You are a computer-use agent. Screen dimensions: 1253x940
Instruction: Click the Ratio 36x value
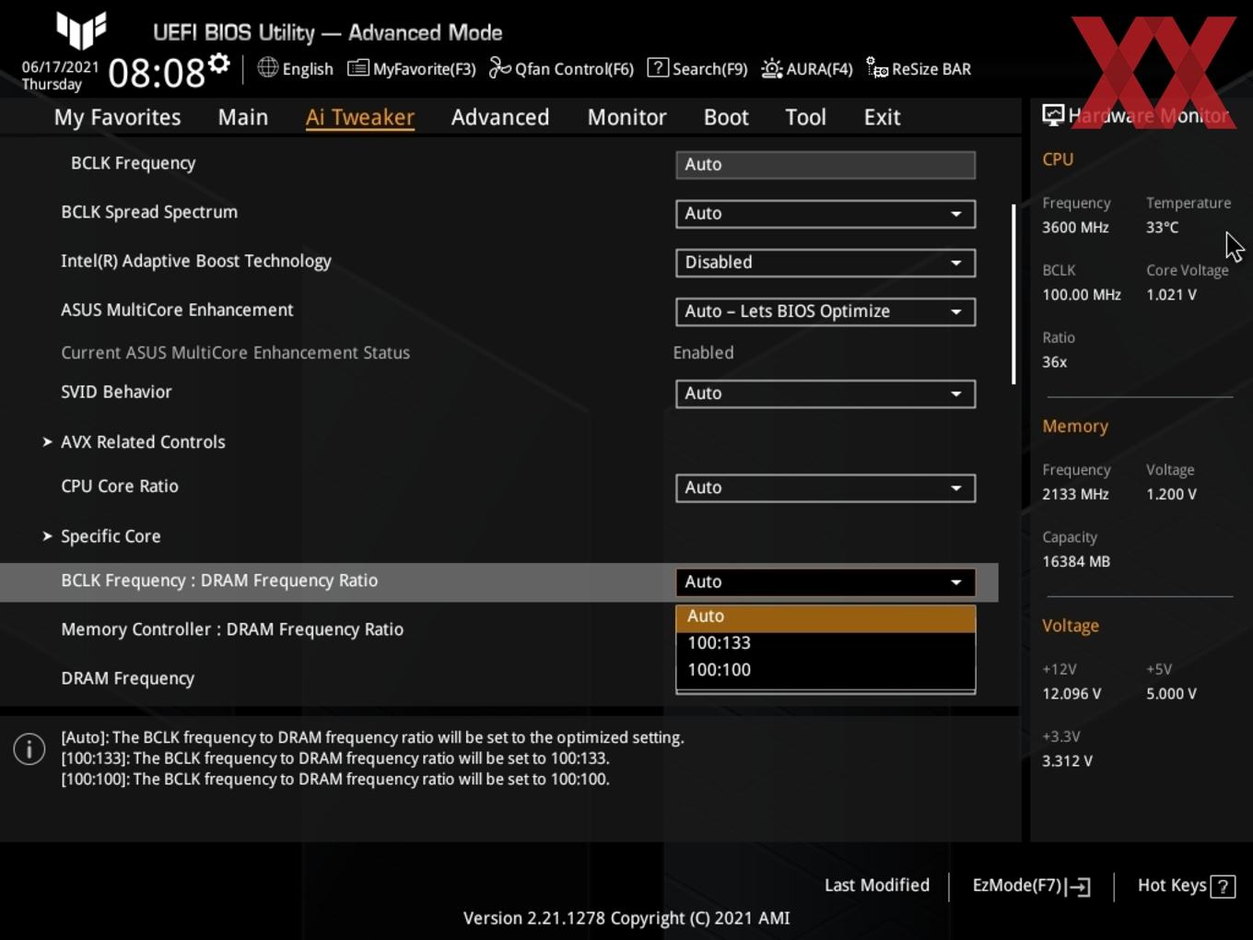(x=1054, y=362)
